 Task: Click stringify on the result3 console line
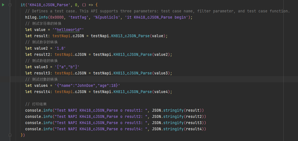pyautogui.click(x=173, y=123)
